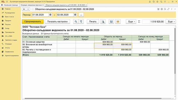178x100 pixels.
Task: Open Производство section in sidebar
Action: point(10,32)
